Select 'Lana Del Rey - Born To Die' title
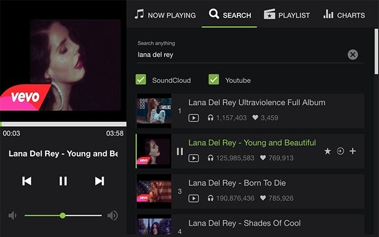The width and height of the screenshot is (379, 237). [237, 183]
